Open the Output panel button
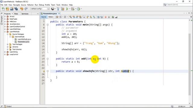The height and width of the screenshot is (108, 193). point(8,106)
